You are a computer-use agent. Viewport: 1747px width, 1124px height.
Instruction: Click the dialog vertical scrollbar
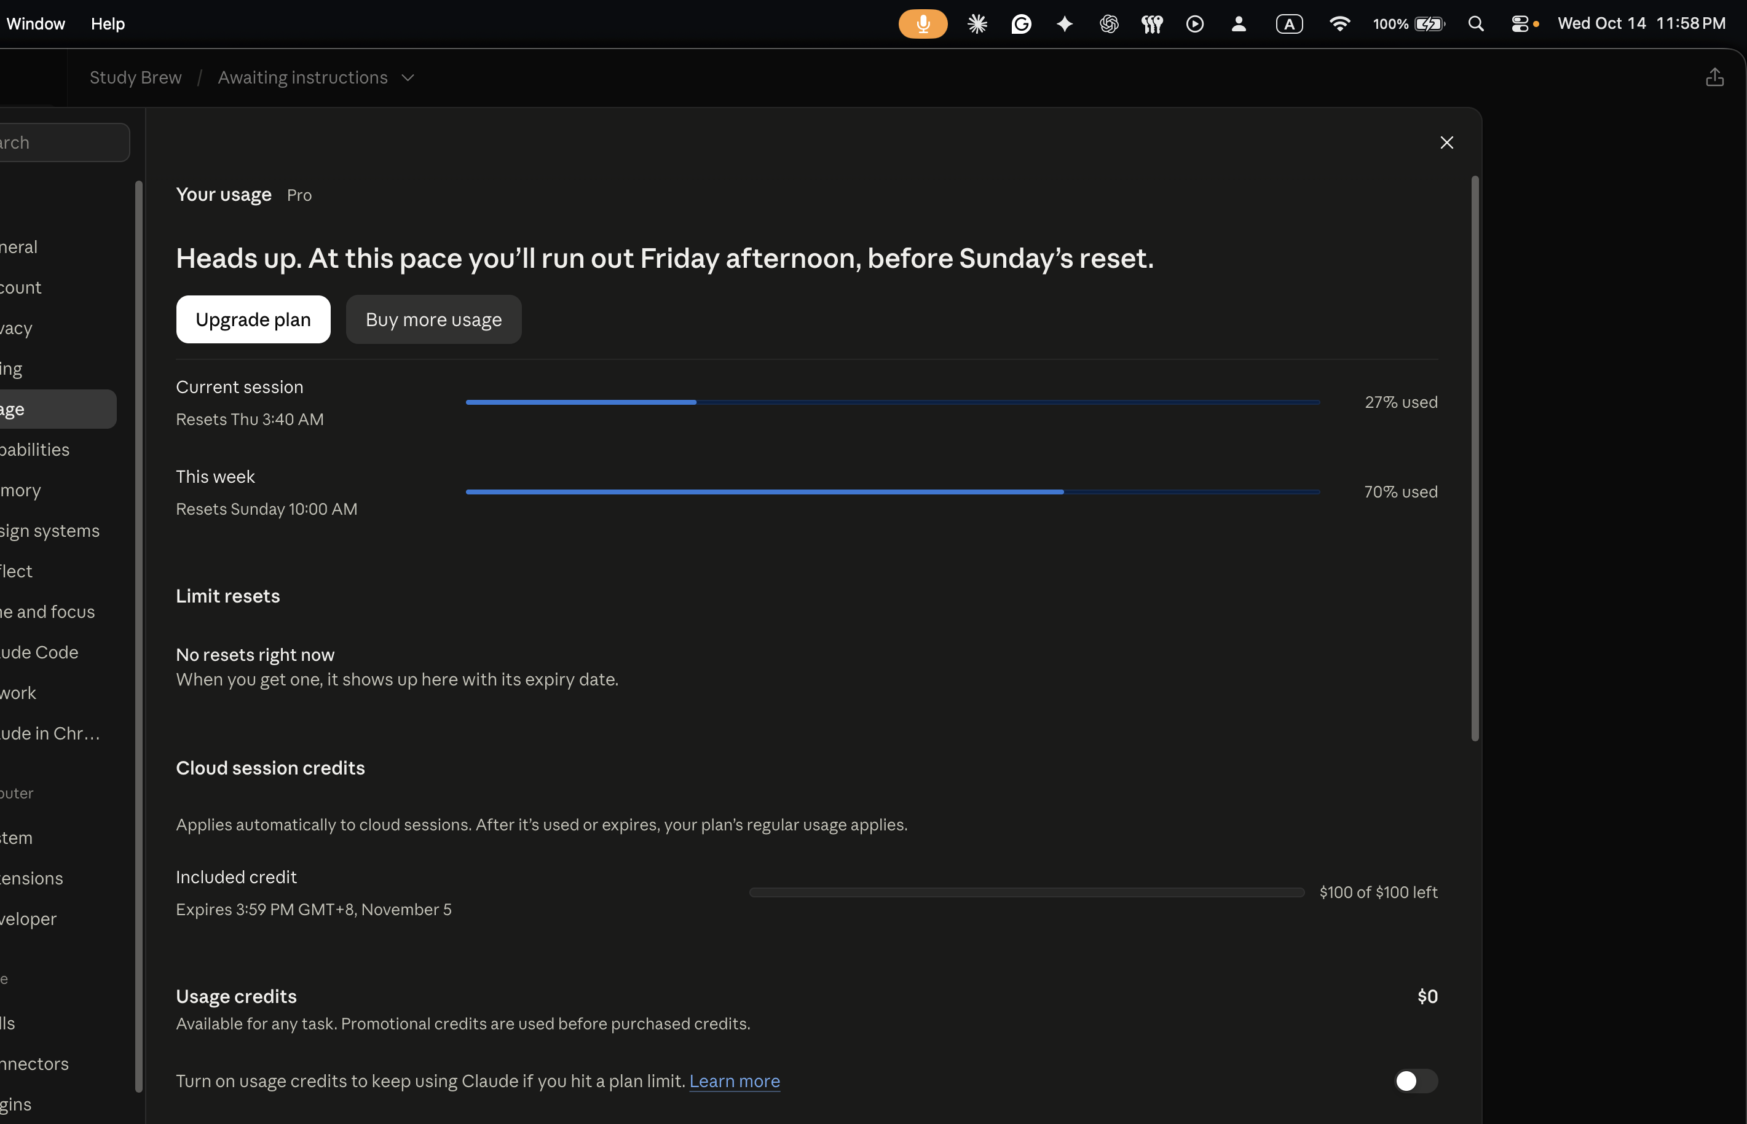click(x=1475, y=458)
